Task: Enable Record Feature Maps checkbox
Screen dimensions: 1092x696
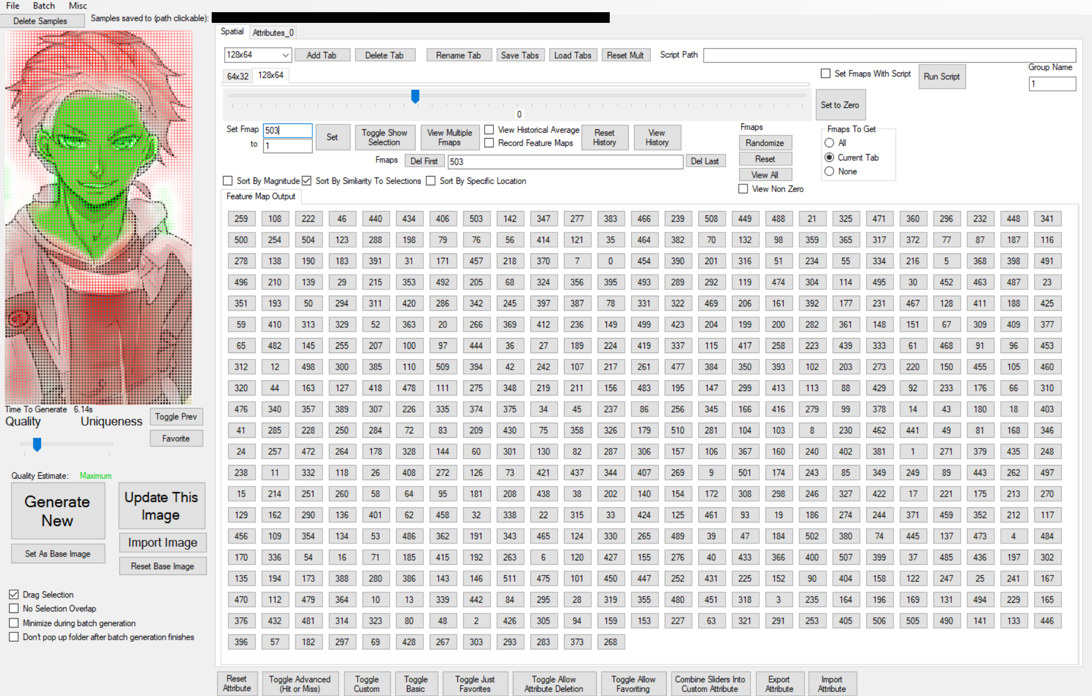Action: (490, 143)
